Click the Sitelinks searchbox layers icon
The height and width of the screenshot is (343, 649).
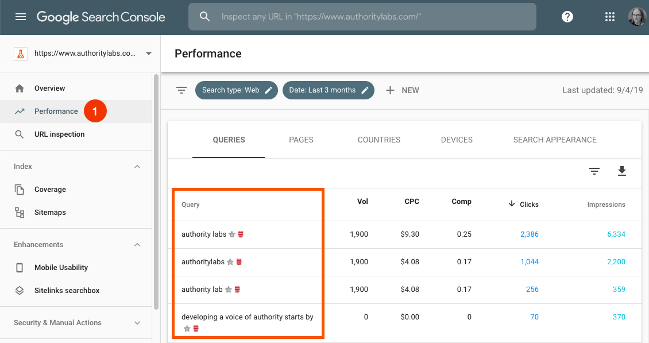(20, 290)
